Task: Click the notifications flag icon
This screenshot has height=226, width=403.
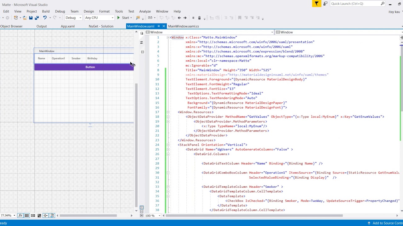Action: (316, 4)
